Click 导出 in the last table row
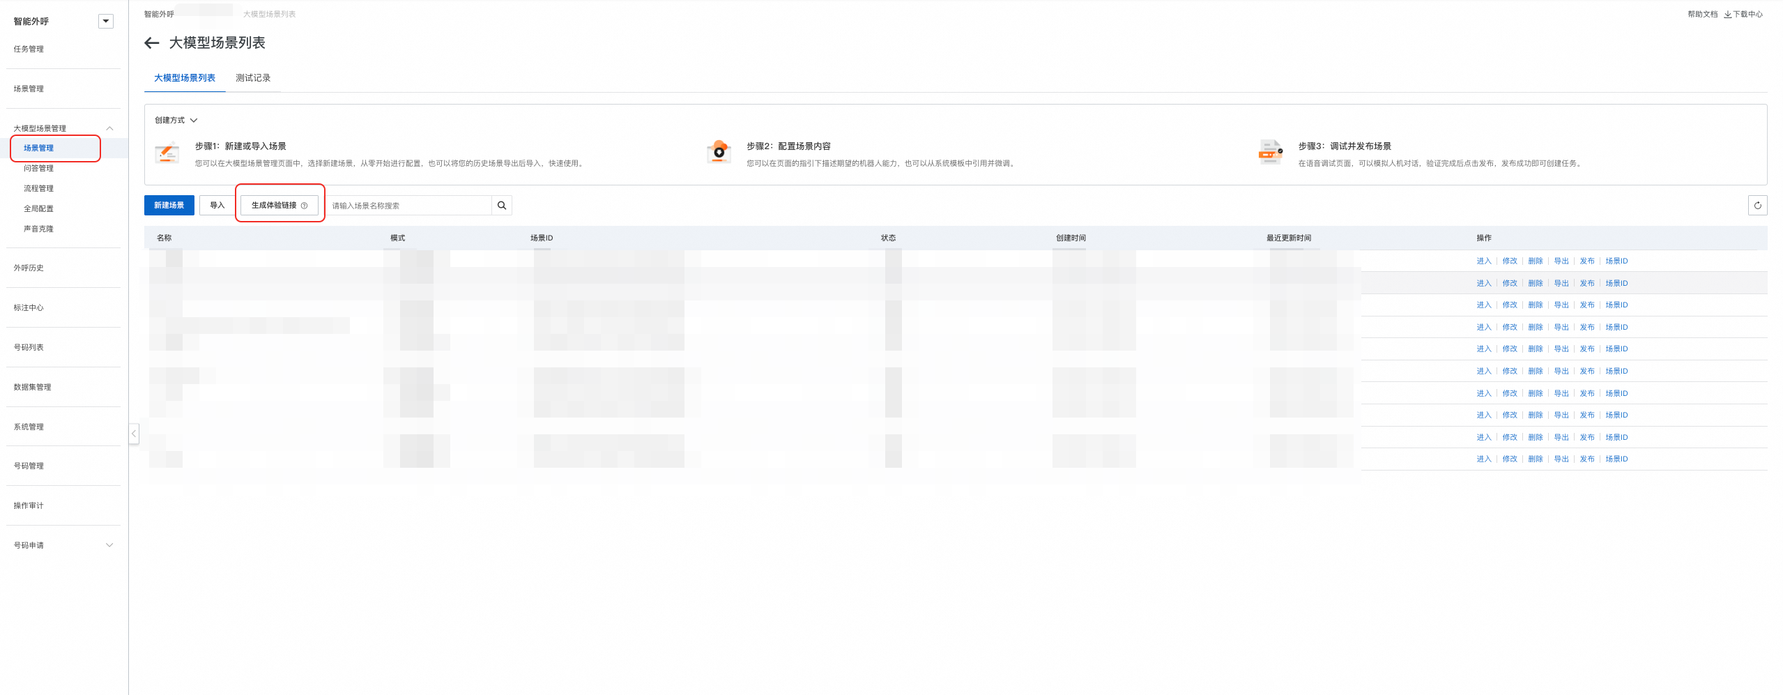 pos(1561,459)
